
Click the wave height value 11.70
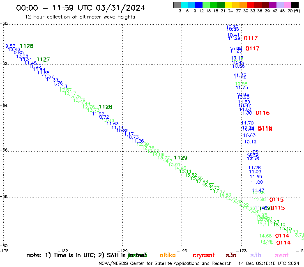(247, 123)
